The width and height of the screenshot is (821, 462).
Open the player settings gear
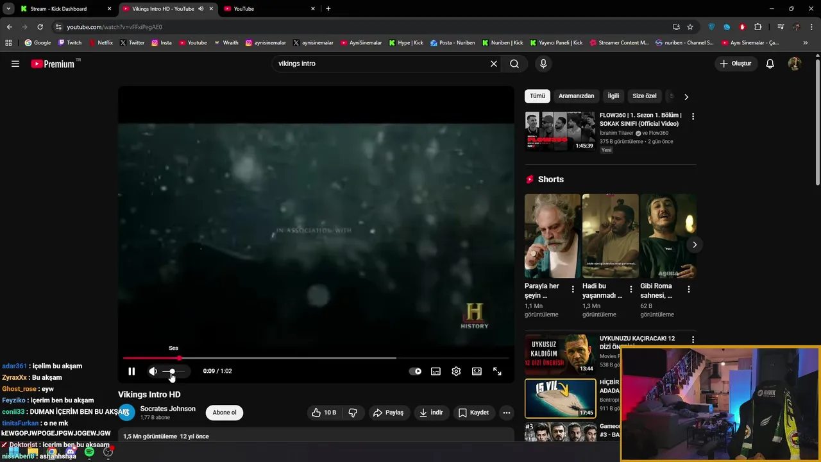(456, 371)
